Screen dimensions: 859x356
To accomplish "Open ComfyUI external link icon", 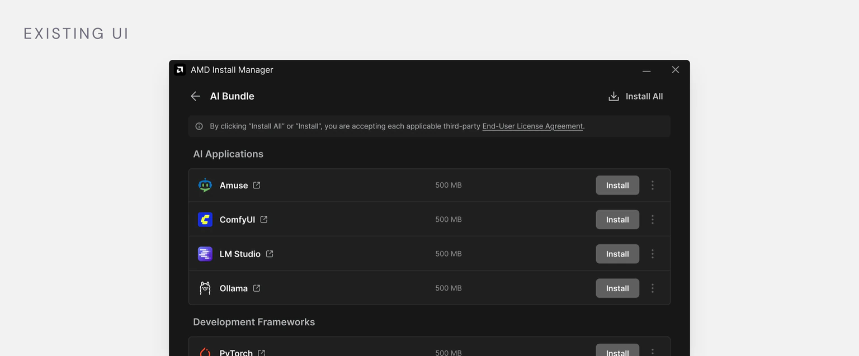I will point(264,220).
